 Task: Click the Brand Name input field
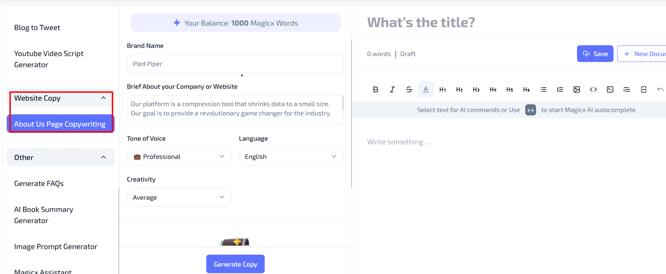tap(235, 63)
